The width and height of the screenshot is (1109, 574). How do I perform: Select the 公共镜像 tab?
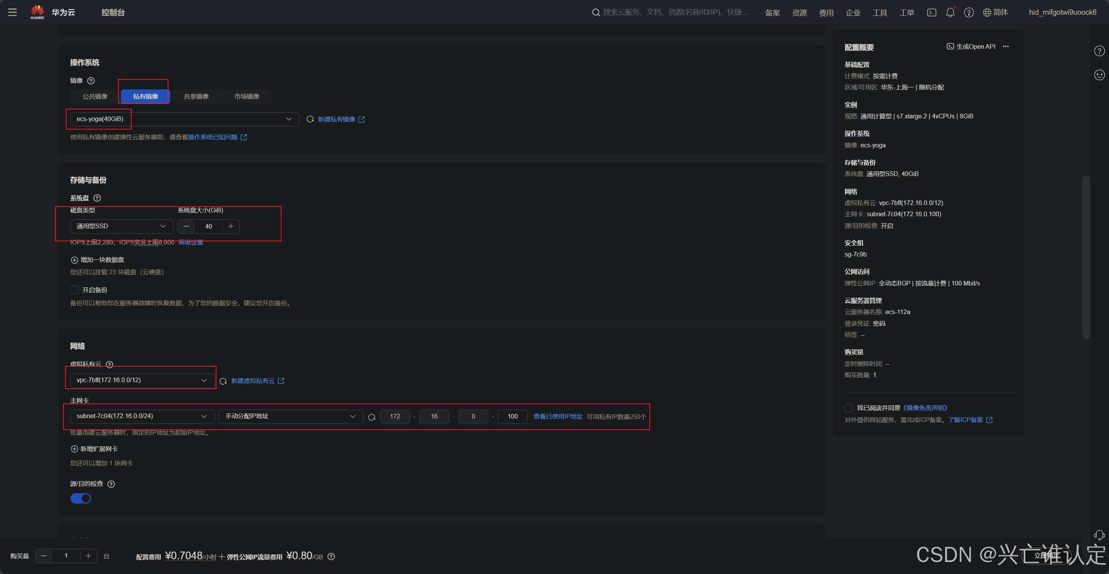tap(95, 96)
